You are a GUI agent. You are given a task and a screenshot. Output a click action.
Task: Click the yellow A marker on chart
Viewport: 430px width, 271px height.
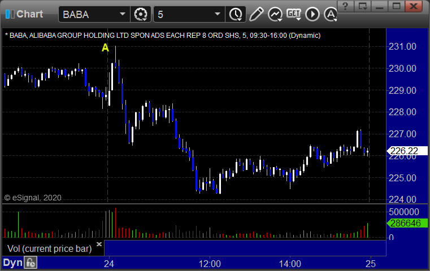(x=105, y=48)
